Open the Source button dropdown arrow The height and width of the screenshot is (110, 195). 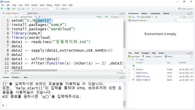(x=120, y=17)
